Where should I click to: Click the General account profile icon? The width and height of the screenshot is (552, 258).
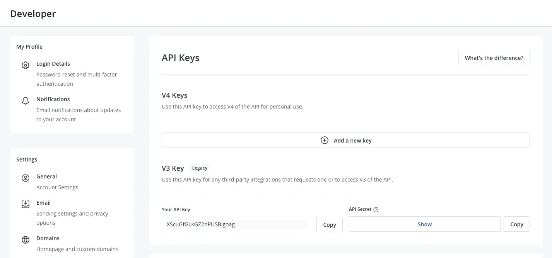(x=26, y=178)
